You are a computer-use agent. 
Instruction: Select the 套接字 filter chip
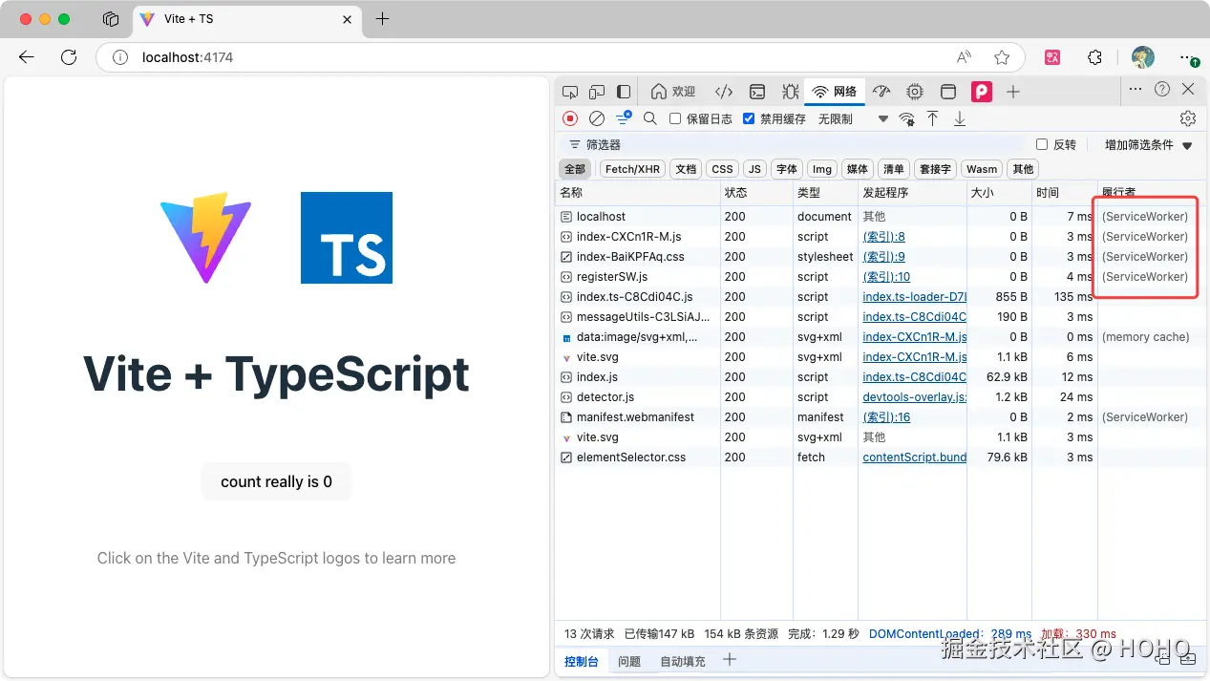(x=935, y=169)
